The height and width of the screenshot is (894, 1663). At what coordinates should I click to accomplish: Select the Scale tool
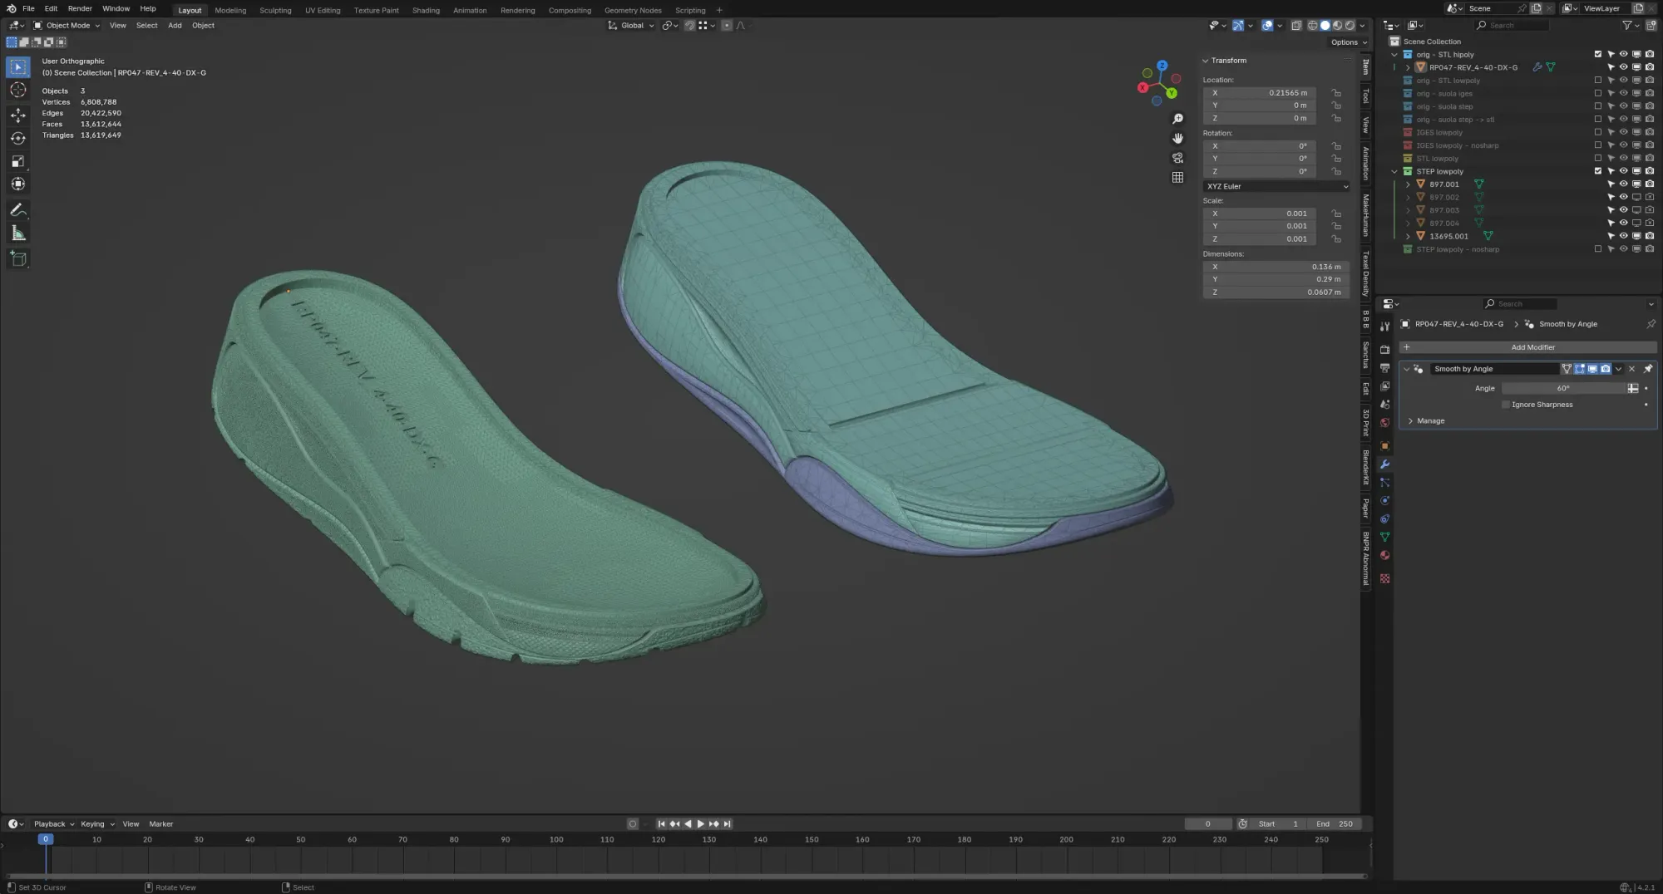tap(18, 161)
